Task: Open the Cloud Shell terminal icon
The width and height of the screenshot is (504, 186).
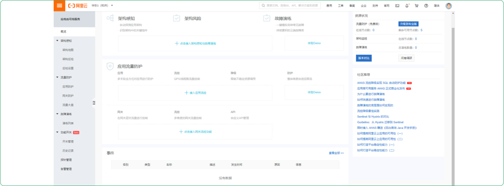Action: (x=397, y=5)
